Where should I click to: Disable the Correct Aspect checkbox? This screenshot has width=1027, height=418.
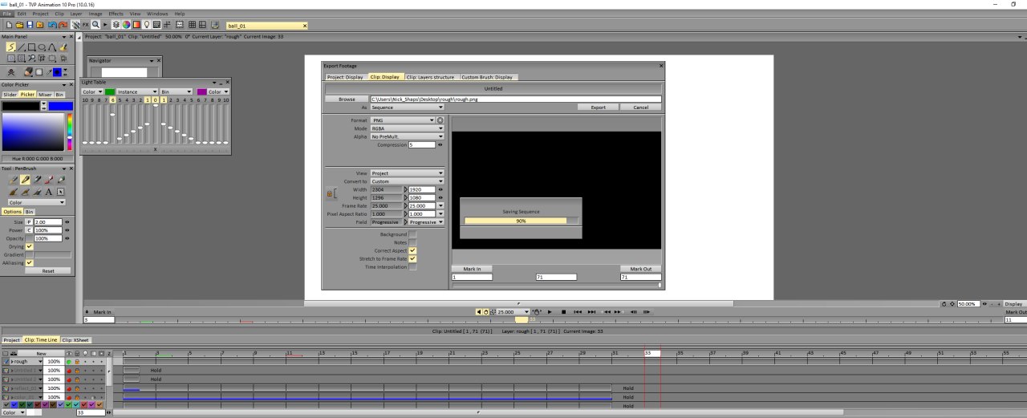(x=412, y=251)
